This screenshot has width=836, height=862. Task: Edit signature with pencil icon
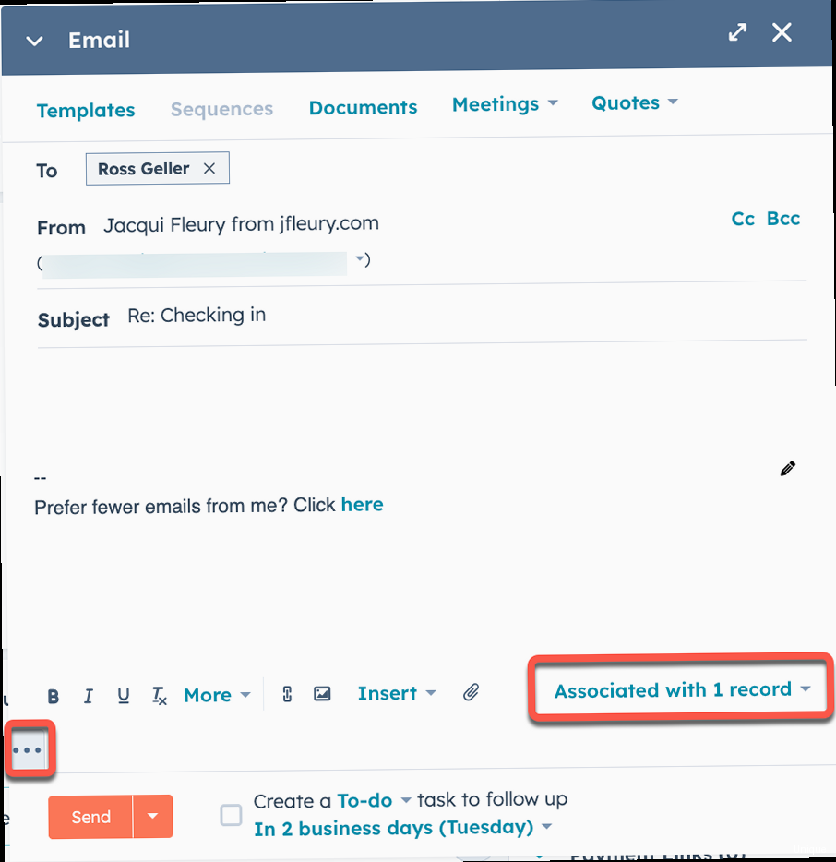[x=787, y=469]
